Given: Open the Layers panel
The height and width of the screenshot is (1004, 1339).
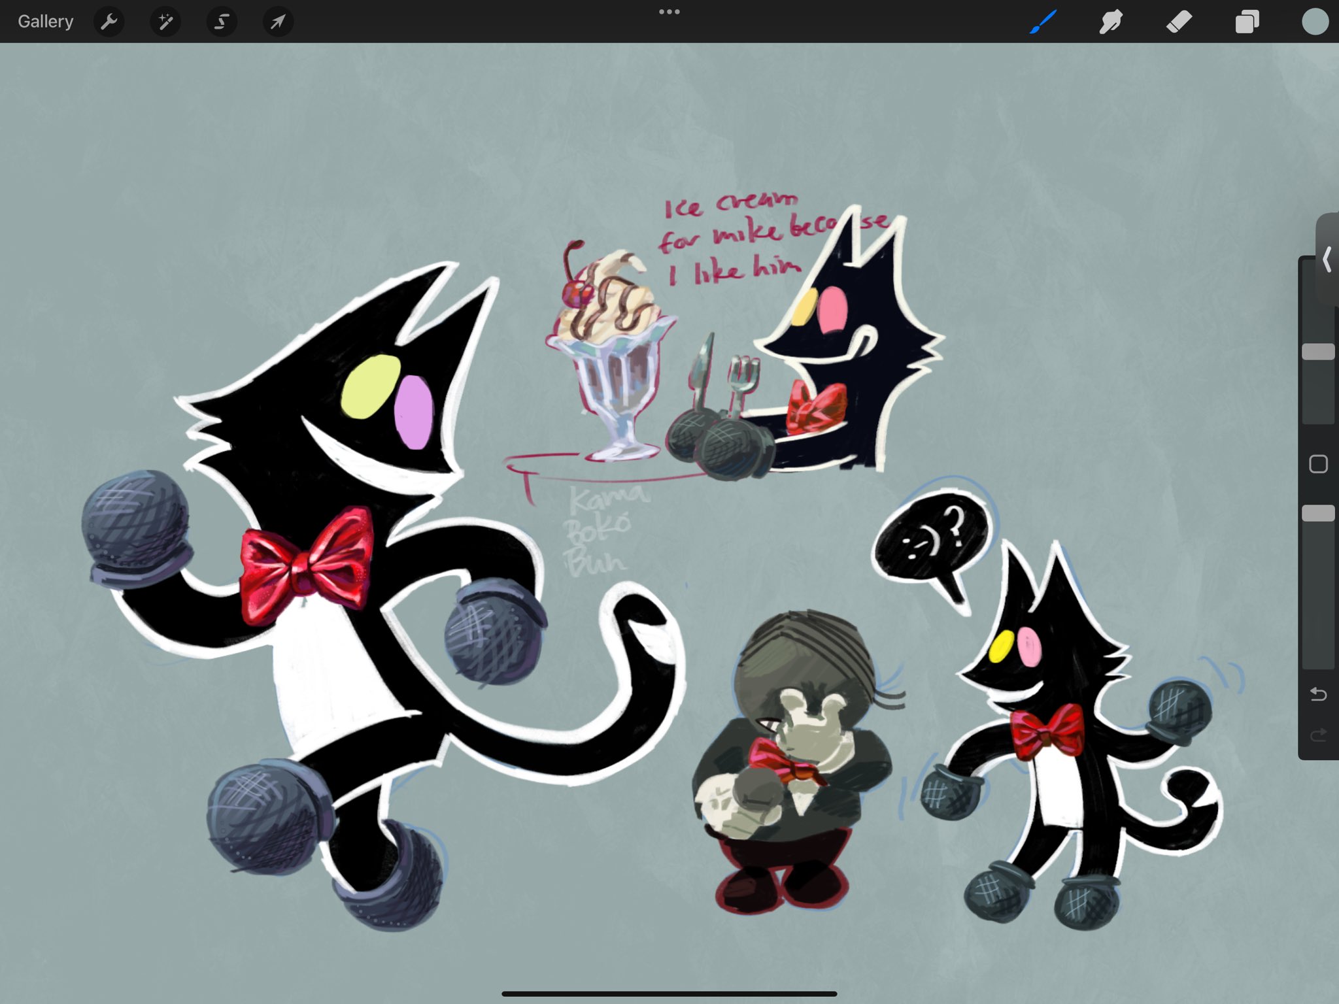Looking at the screenshot, I should pos(1247,22).
